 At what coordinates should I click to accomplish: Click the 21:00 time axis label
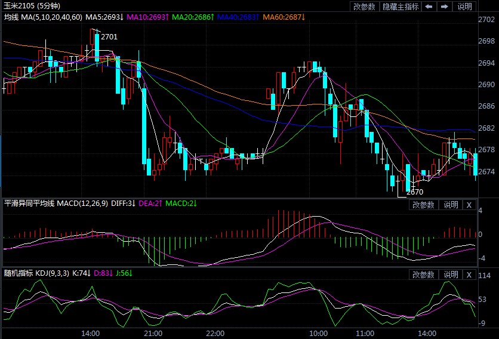tap(153, 333)
